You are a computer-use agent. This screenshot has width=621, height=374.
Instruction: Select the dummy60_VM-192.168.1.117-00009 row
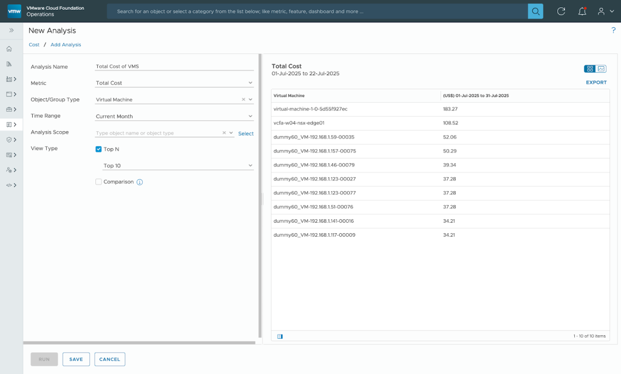click(x=441, y=235)
